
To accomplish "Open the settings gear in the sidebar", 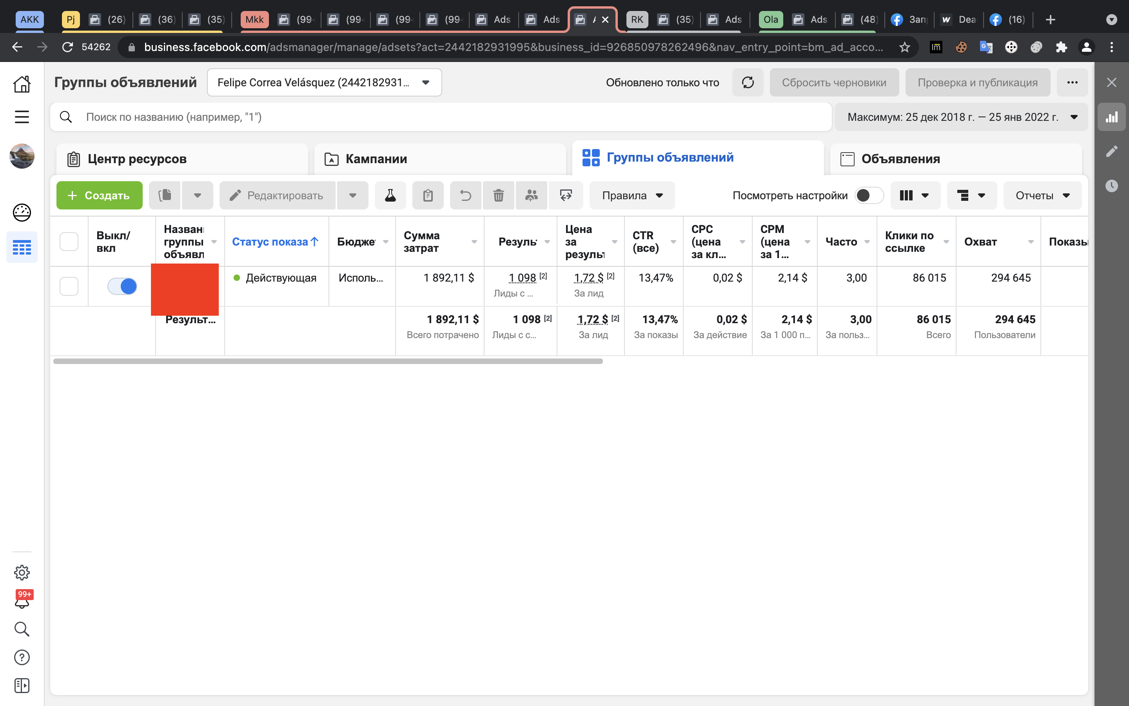I will (x=22, y=573).
